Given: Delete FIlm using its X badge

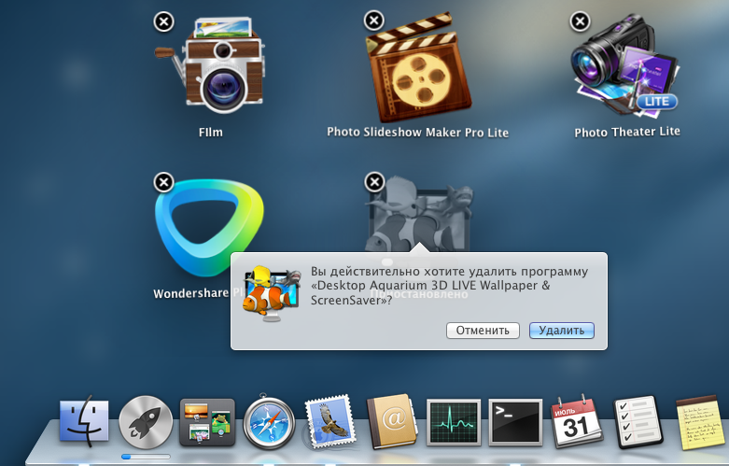Looking at the screenshot, I should (x=163, y=21).
